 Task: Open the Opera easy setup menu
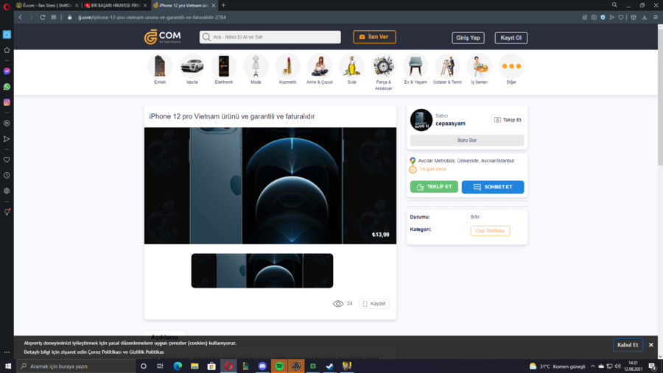[655, 17]
